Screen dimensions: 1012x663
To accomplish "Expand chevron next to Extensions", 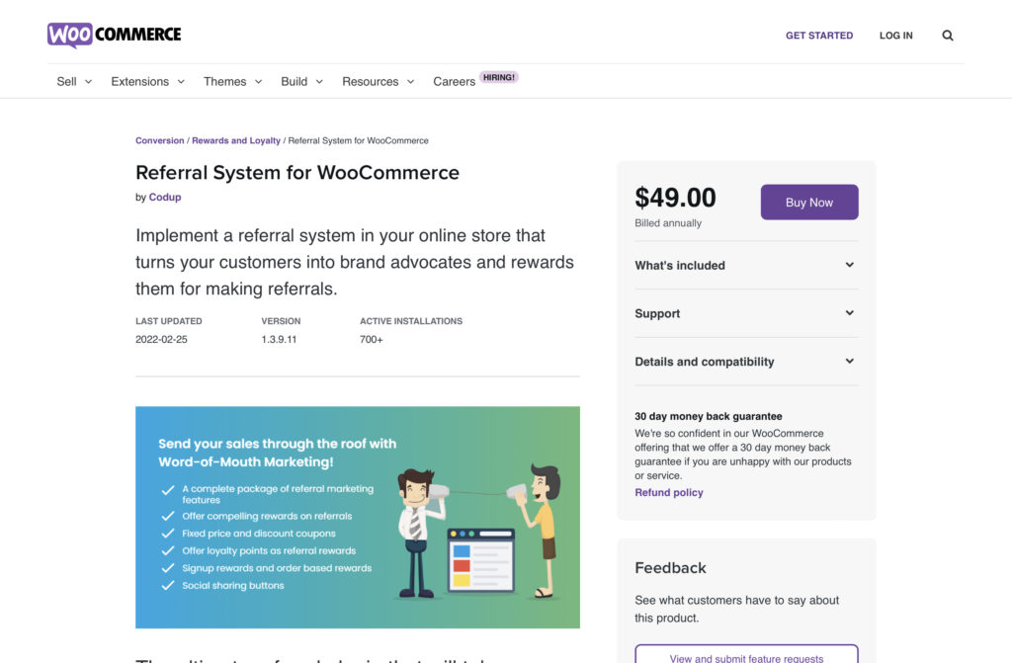I will [x=181, y=82].
